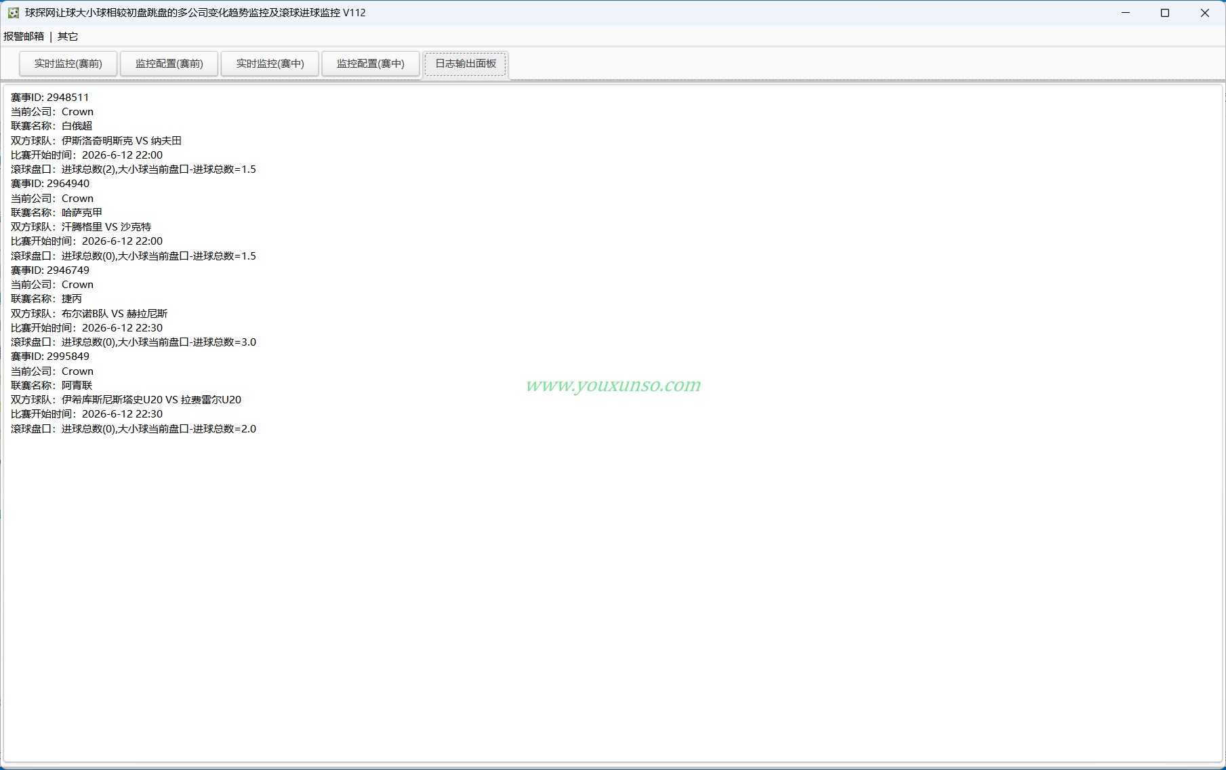Screen dimensions: 1226x770
Task: Switch to 监控配置(赛中) tab
Action: 371,64
